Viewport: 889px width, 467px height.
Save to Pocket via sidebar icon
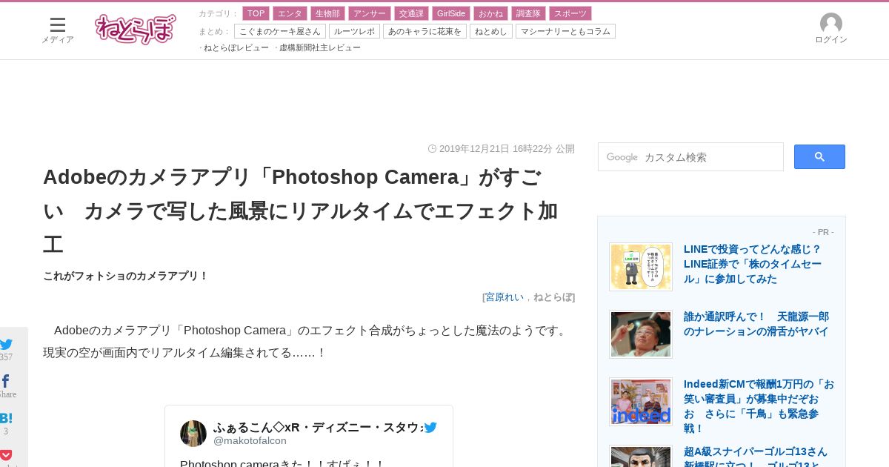coord(6,454)
